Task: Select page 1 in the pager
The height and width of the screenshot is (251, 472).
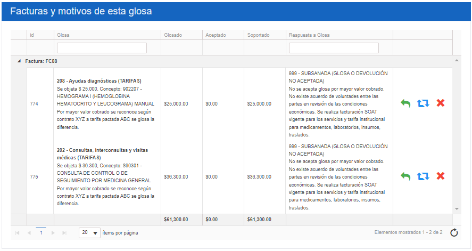Action: 41,233
